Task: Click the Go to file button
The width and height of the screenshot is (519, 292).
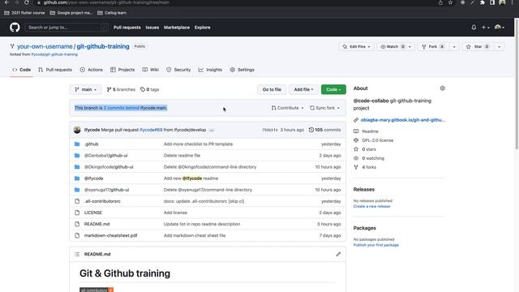Action: pos(272,89)
